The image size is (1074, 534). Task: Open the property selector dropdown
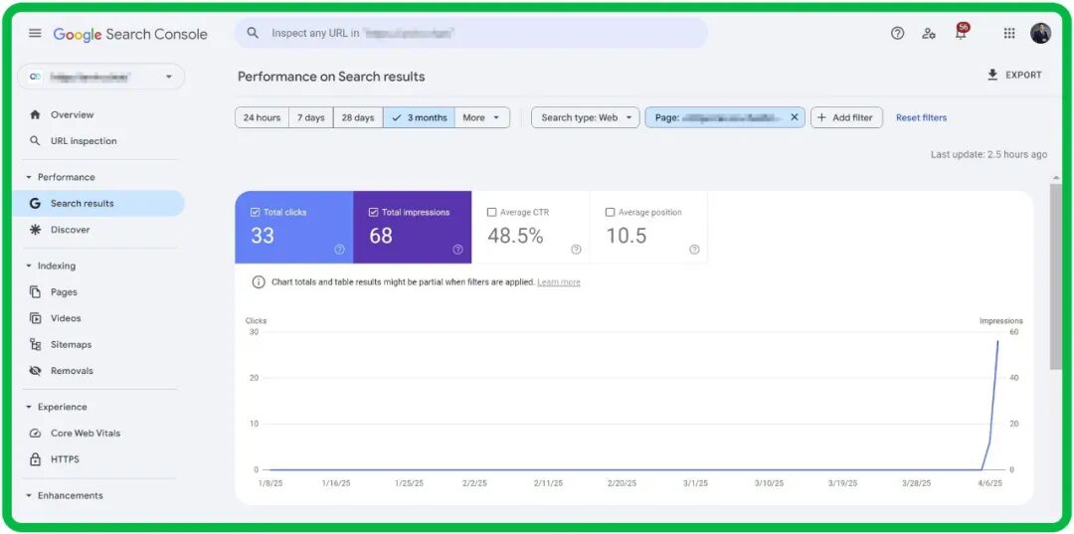[x=100, y=77]
